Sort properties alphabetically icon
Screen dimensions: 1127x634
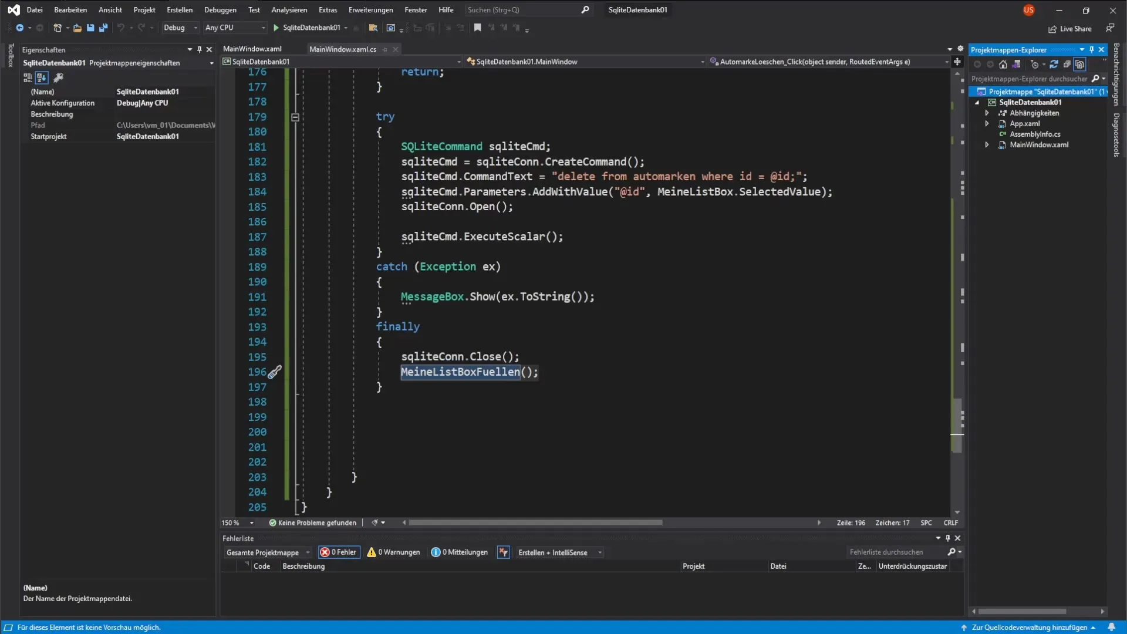click(x=41, y=77)
